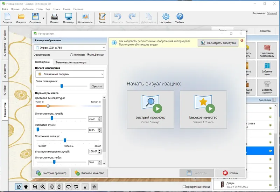Enable the Прозрачные стены checkbox

click(184, 187)
